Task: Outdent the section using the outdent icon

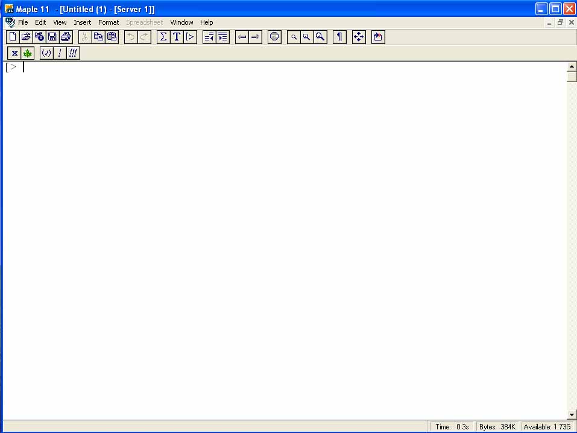Action: click(x=209, y=37)
